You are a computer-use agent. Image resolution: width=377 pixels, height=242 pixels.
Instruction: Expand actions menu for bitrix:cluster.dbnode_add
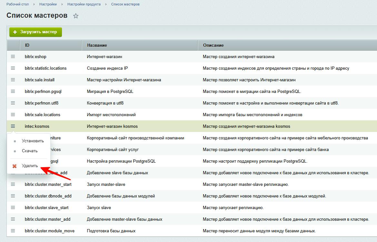click(13, 196)
